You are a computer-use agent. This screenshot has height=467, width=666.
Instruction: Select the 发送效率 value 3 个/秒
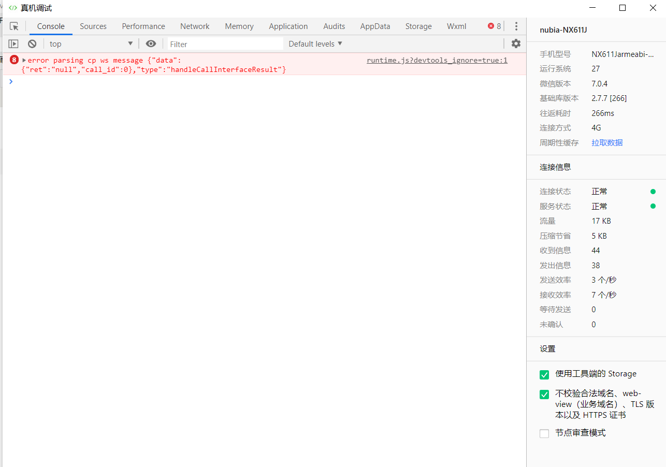click(604, 280)
